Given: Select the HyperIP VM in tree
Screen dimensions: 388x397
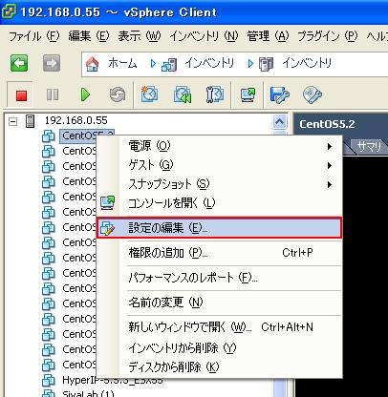Looking at the screenshot, I should click(113, 380).
